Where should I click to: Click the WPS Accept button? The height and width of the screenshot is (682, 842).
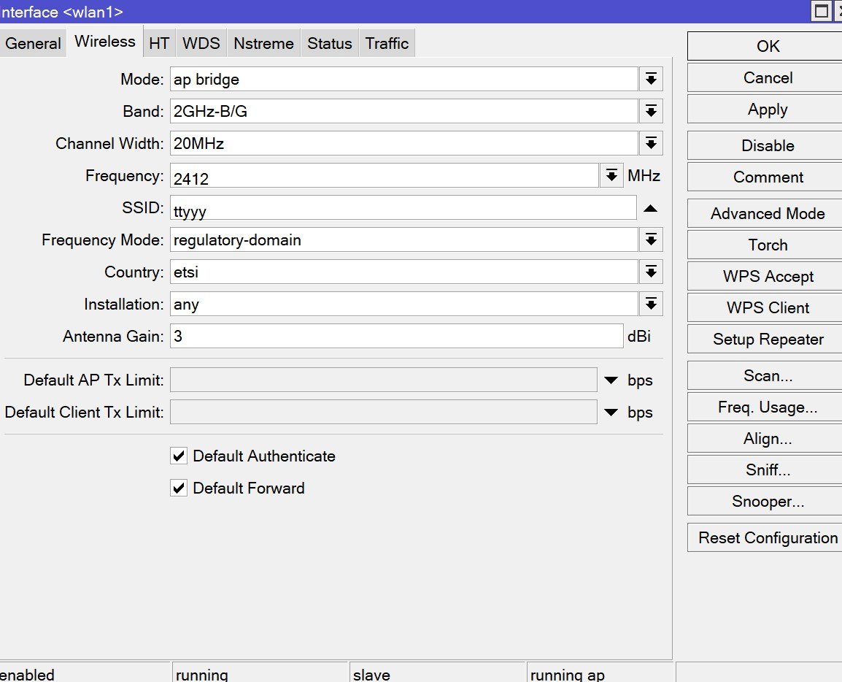768,276
